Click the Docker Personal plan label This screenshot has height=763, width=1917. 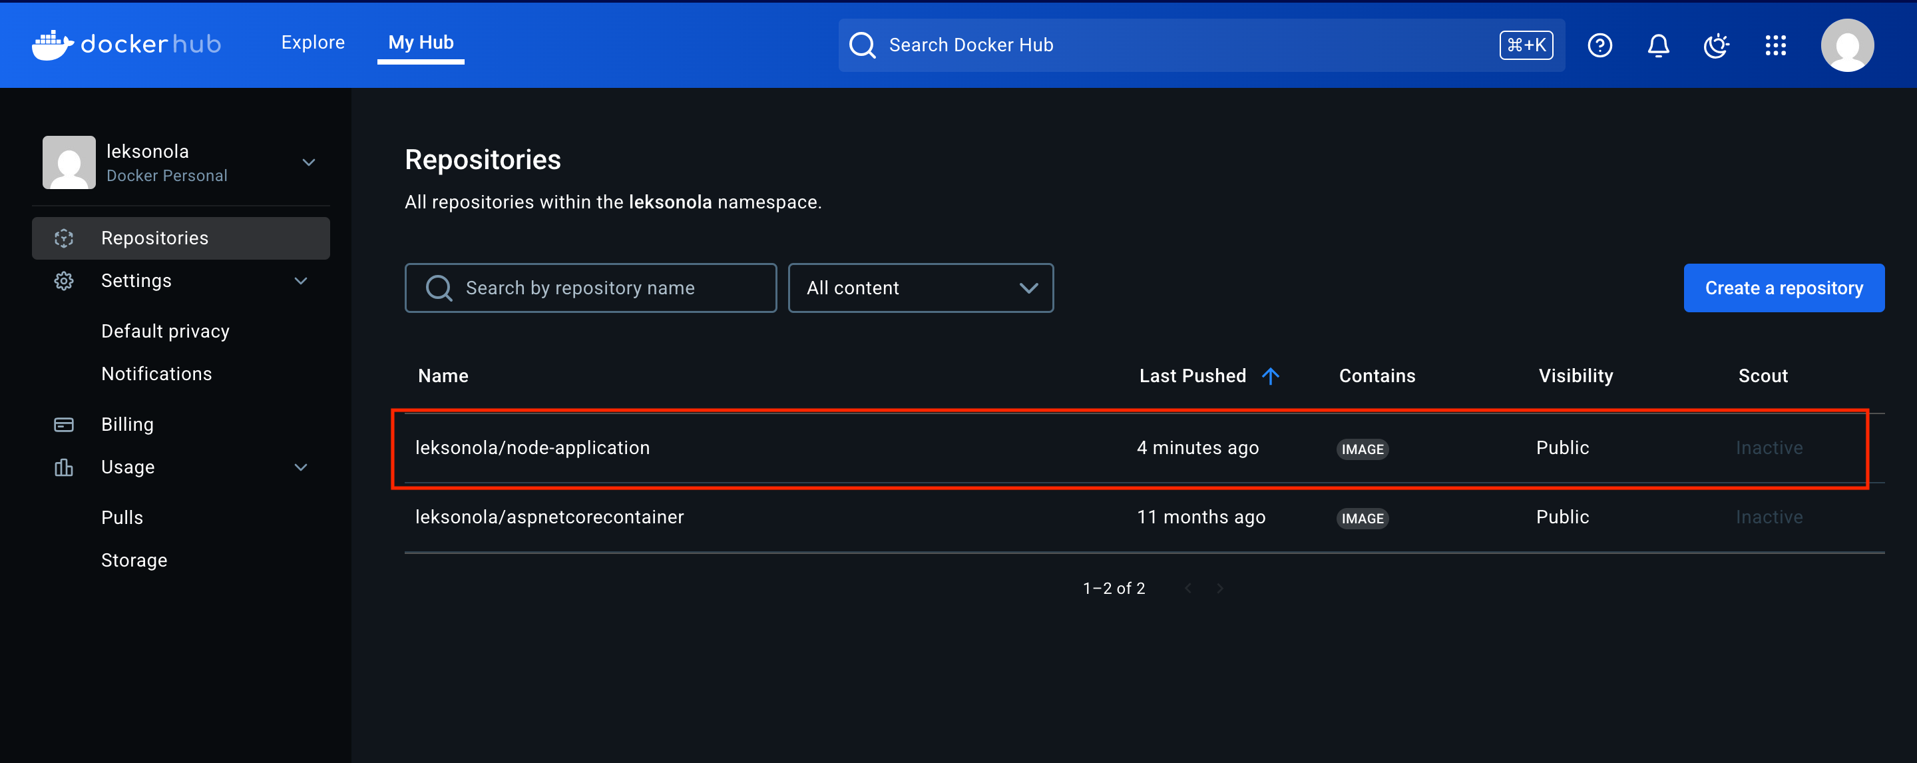[x=166, y=176]
